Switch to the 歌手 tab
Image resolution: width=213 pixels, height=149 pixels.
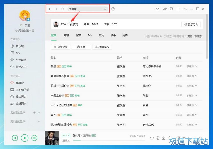tap(113, 35)
